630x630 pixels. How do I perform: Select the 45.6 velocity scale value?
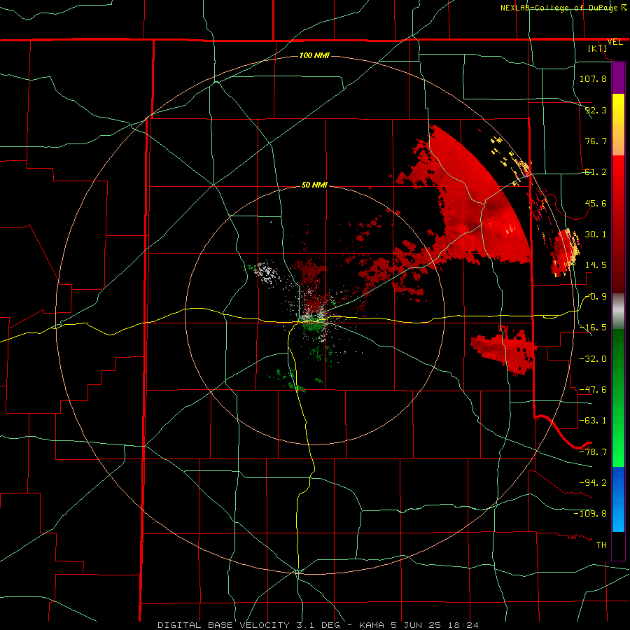[x=596, y=203]
